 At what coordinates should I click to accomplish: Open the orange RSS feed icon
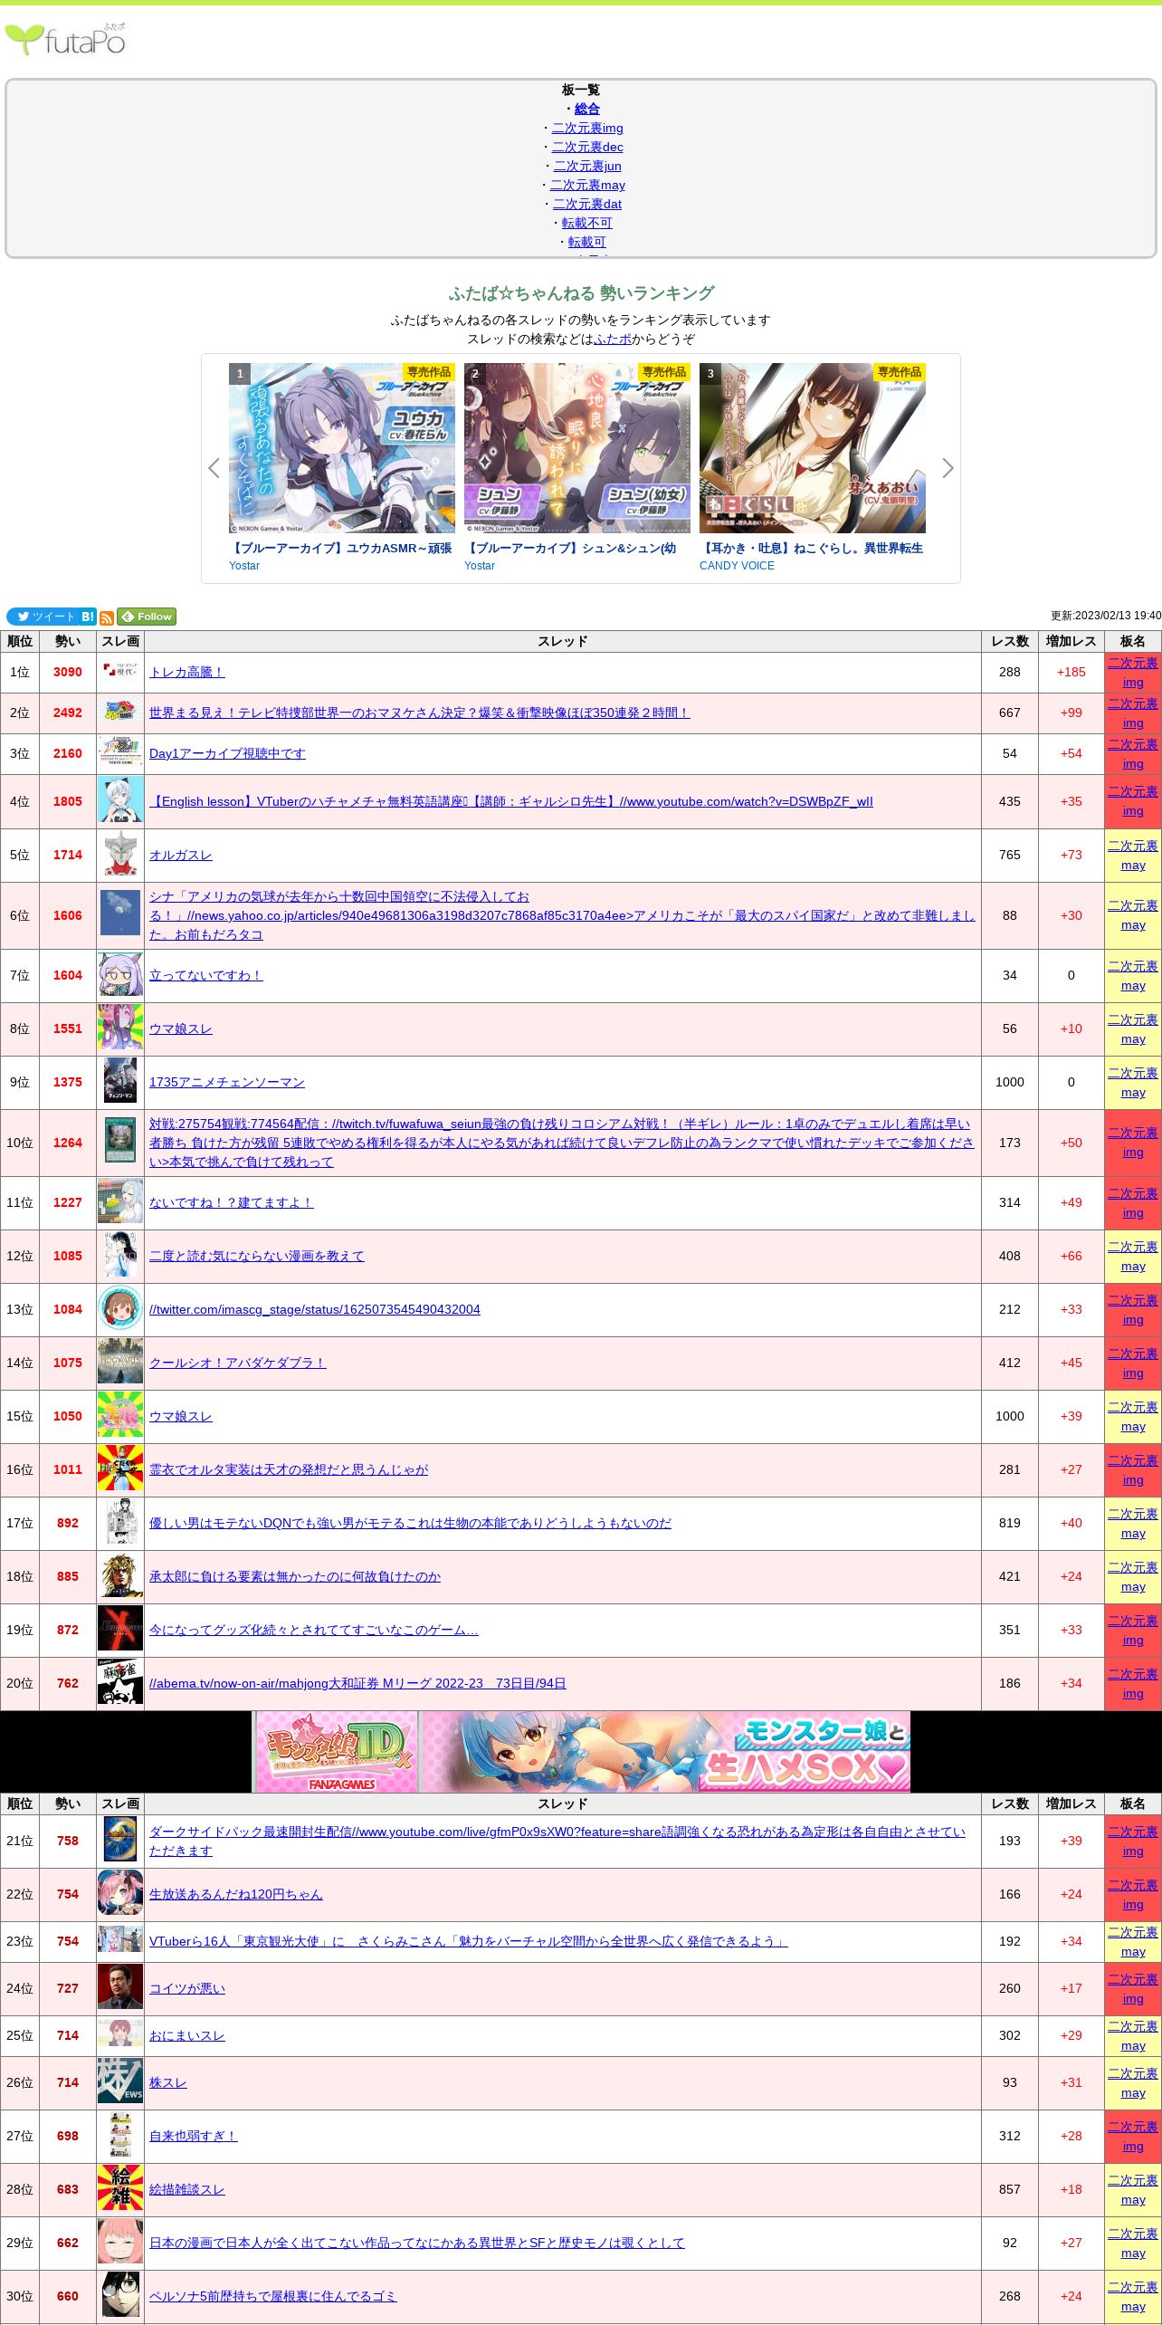coord(107,617)
